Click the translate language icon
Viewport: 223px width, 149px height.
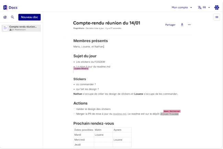click(200, 8)
